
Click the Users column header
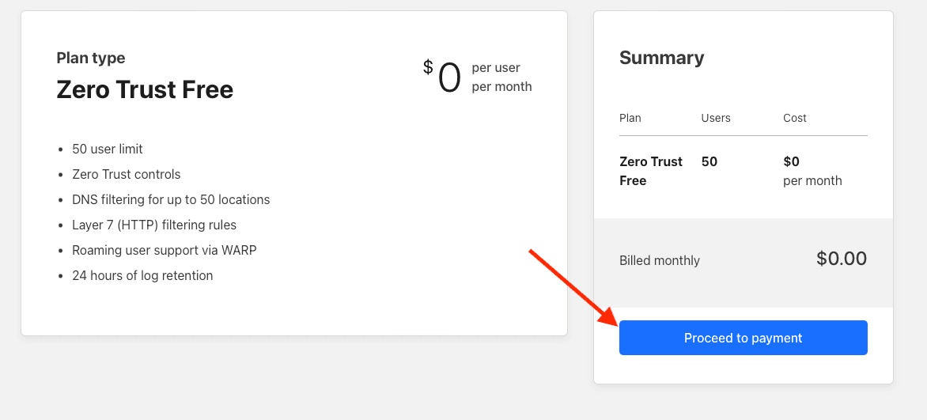tap(716, 119)
